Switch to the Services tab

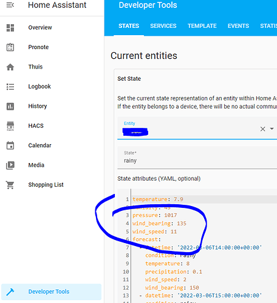163,26
